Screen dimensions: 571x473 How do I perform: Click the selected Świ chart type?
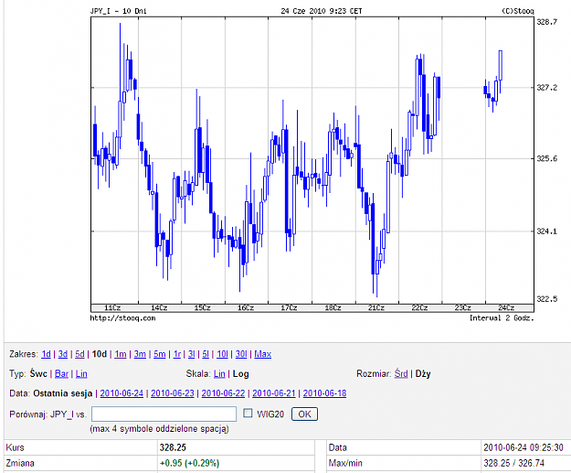[38, 374]
